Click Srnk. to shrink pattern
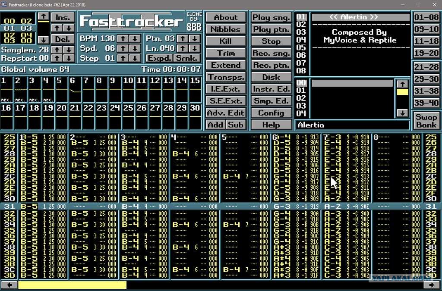Image resolution: width=442 pixels, height=291 pixels. 187,58
